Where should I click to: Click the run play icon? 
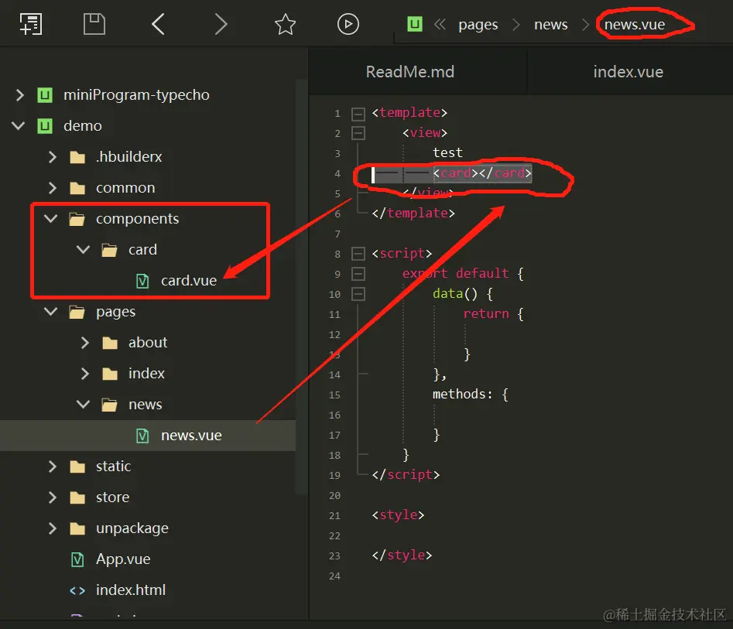click(348, 24)
